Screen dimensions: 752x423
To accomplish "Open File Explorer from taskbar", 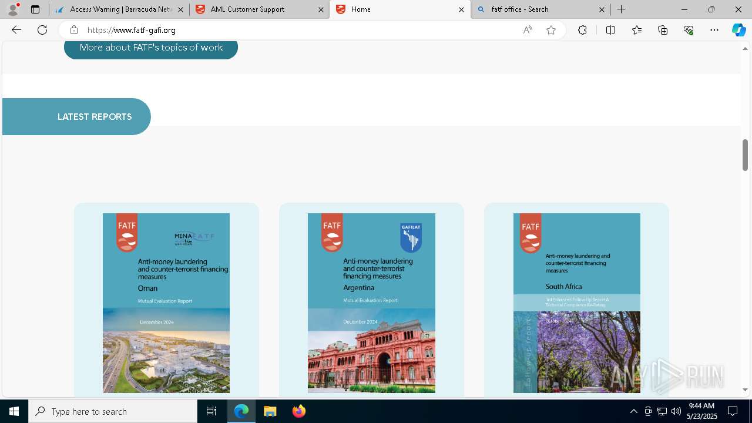I will (270, 411).
